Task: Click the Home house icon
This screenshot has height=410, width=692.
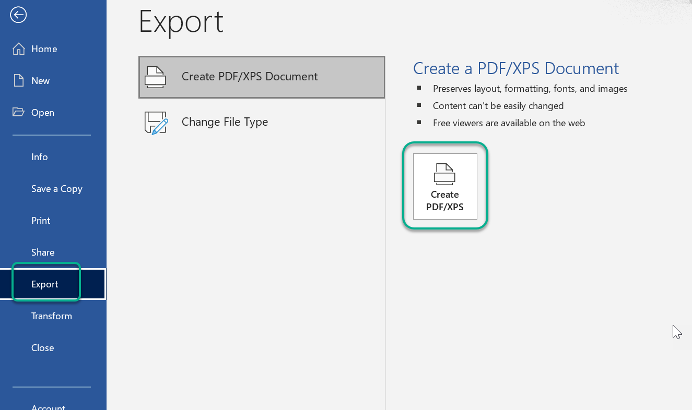Action: tap(19, 49)
